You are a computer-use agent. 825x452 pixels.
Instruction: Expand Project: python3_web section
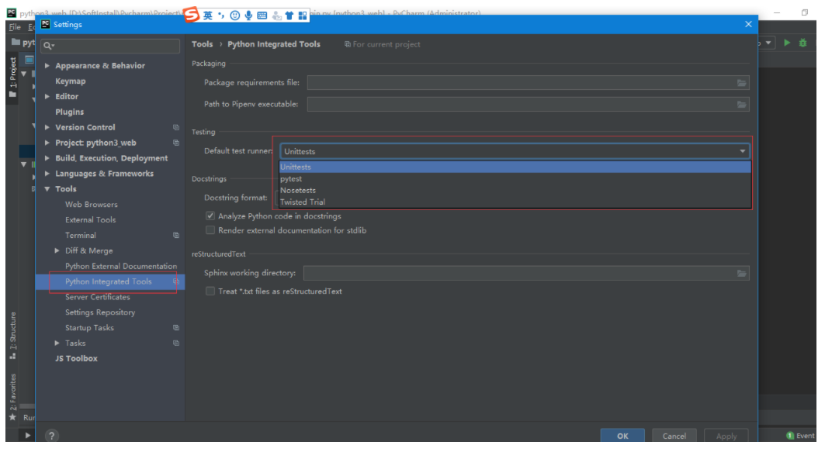[x=47, y=143]
